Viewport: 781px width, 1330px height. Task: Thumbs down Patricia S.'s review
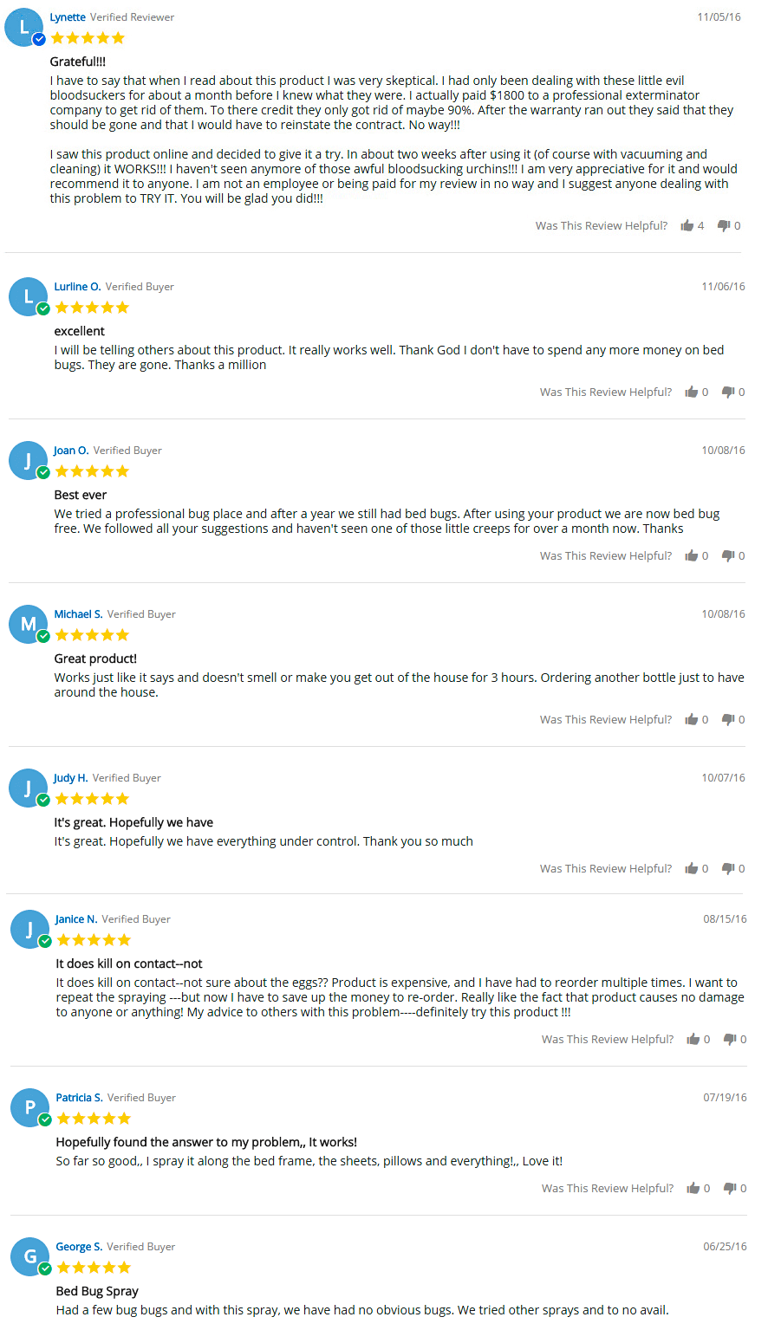tap(730, 1189)
